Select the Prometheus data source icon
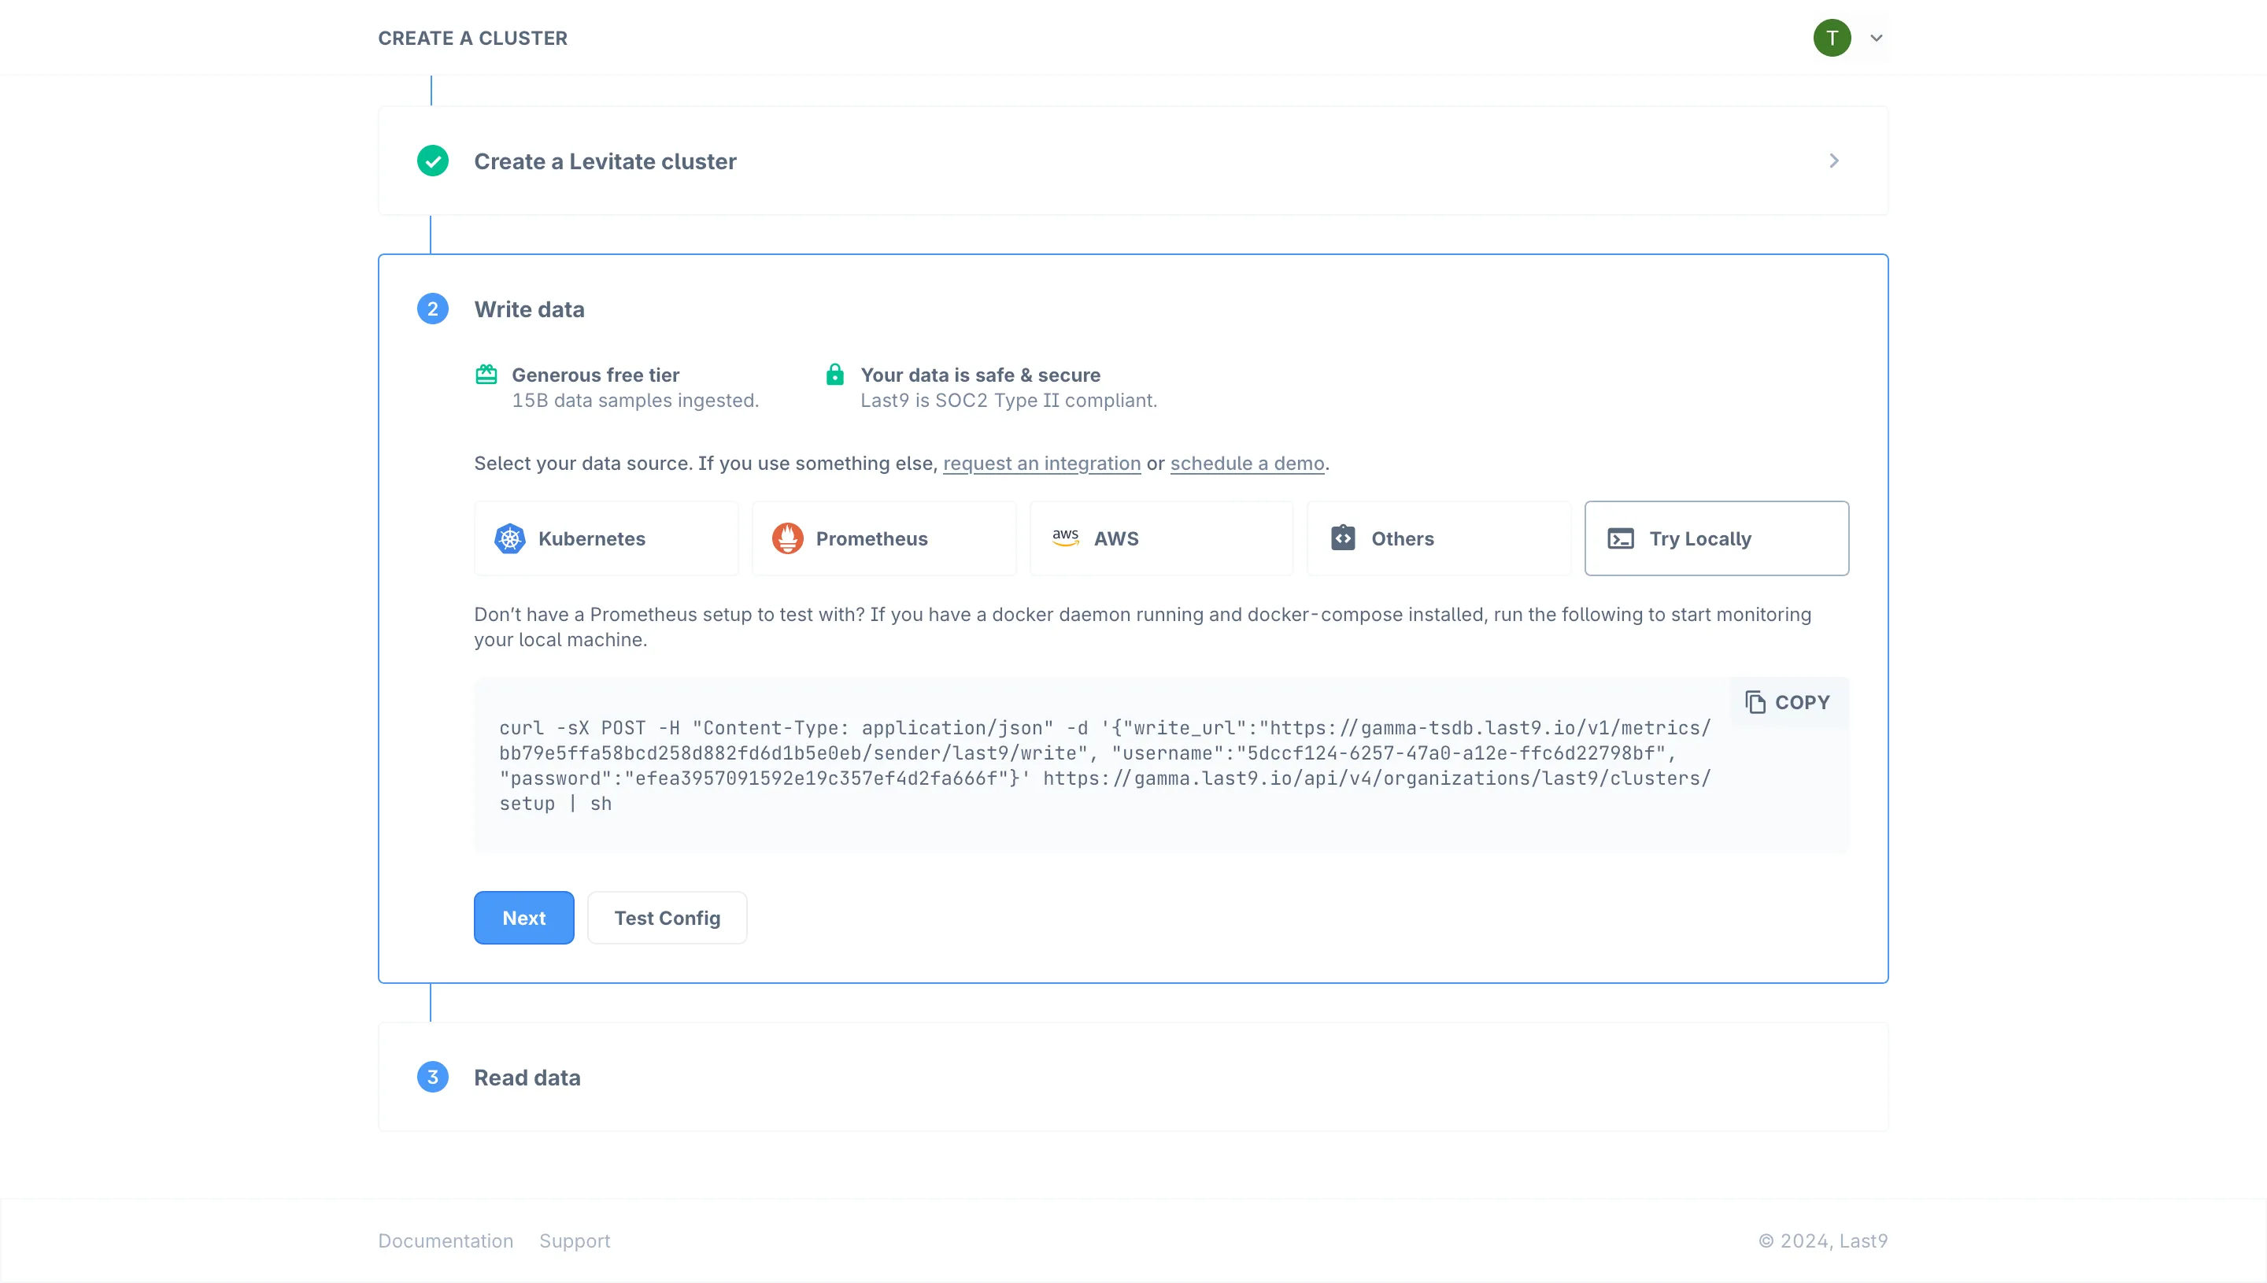The width and height of the screenshot is (2267, 1283). (788, 537)
